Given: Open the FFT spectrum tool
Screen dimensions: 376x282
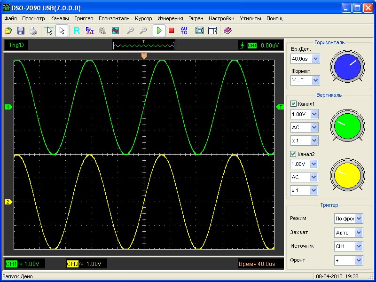Looking at the screenshot, I should (x=89, y=31).
